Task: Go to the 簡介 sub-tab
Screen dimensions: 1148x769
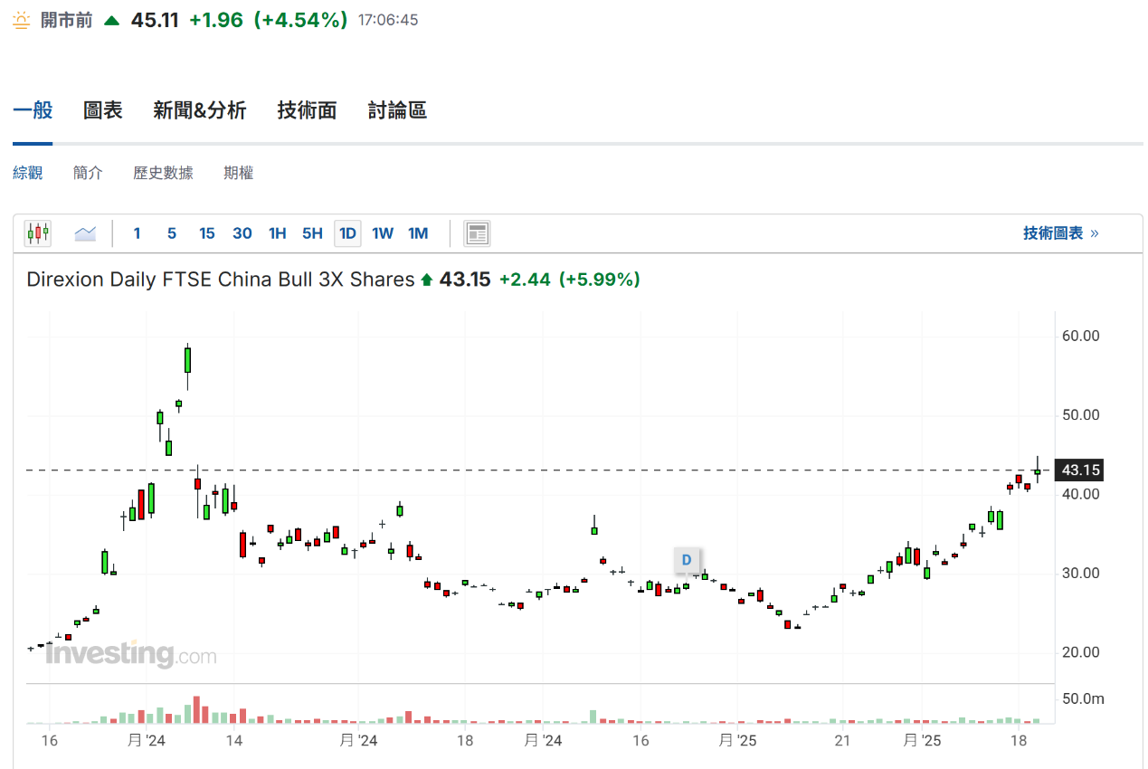Action: [x=88, y=173]
